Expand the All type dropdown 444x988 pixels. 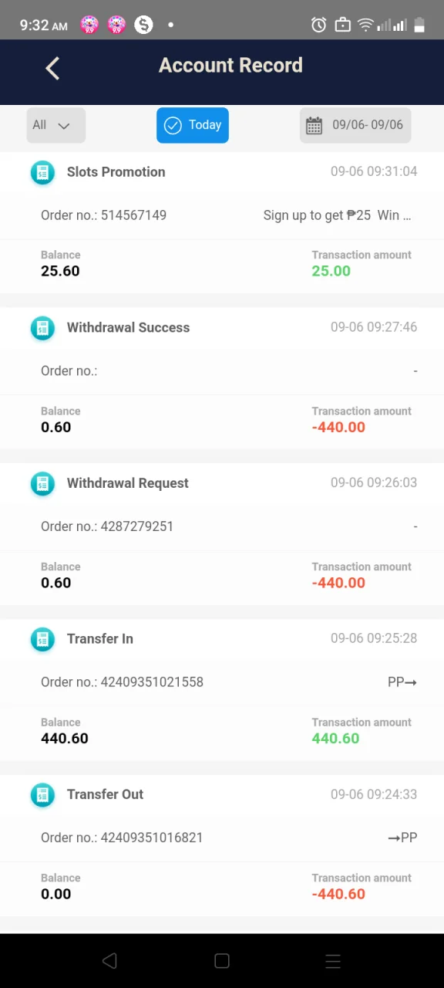pos(55,125)
